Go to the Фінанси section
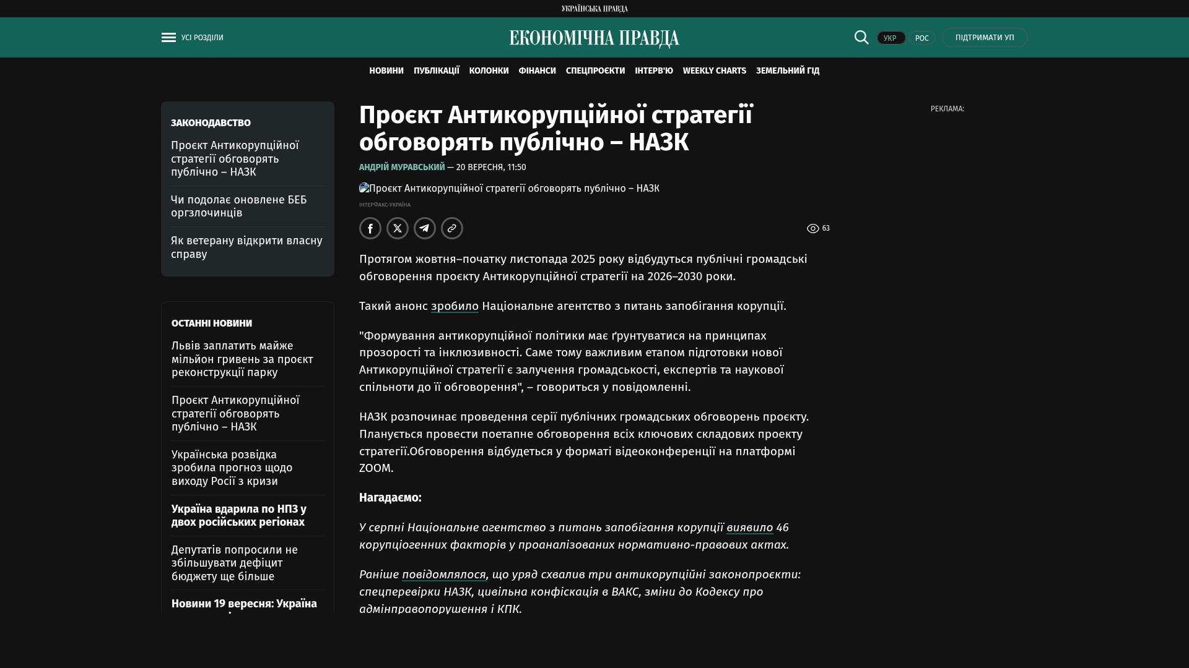Screen dimensions: 1189x668 pyautogui.click(x=537, y=71)
